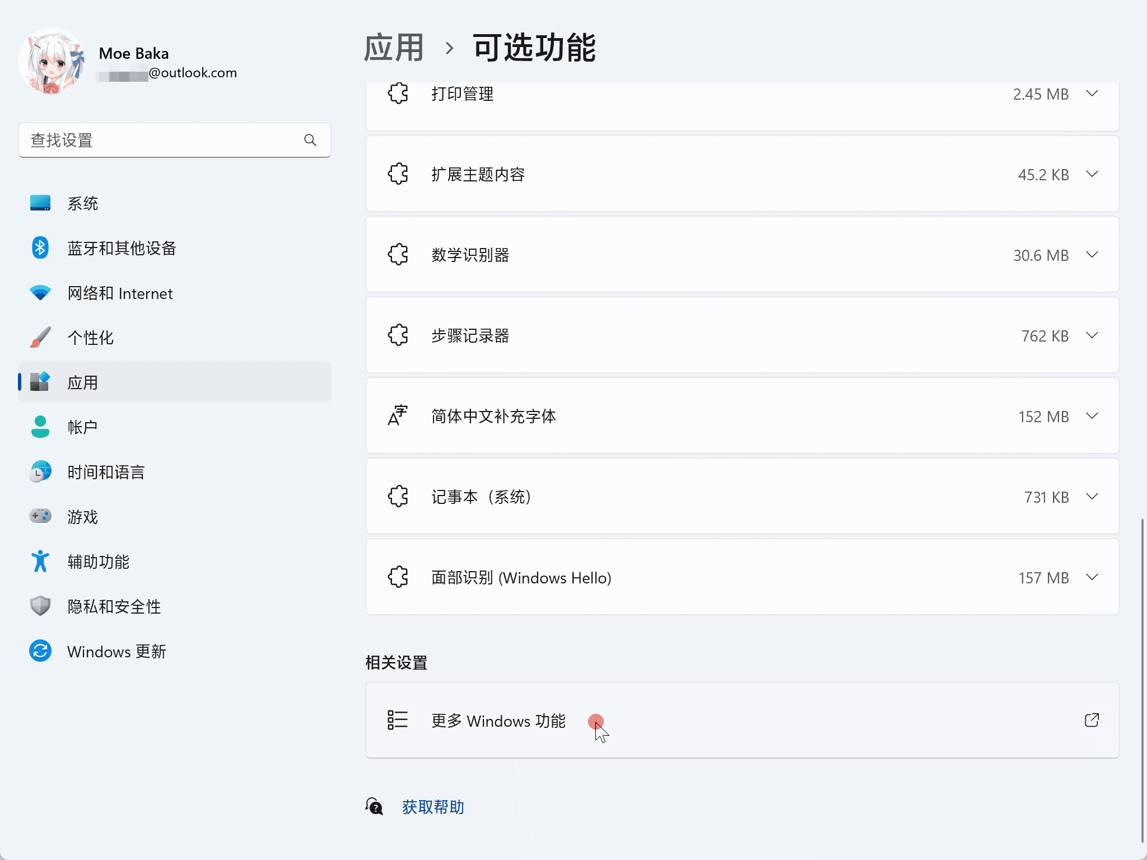Click the search magnifier in 查找设置
The height and width of the screenshot is (860, 1147).
point(310,140)
